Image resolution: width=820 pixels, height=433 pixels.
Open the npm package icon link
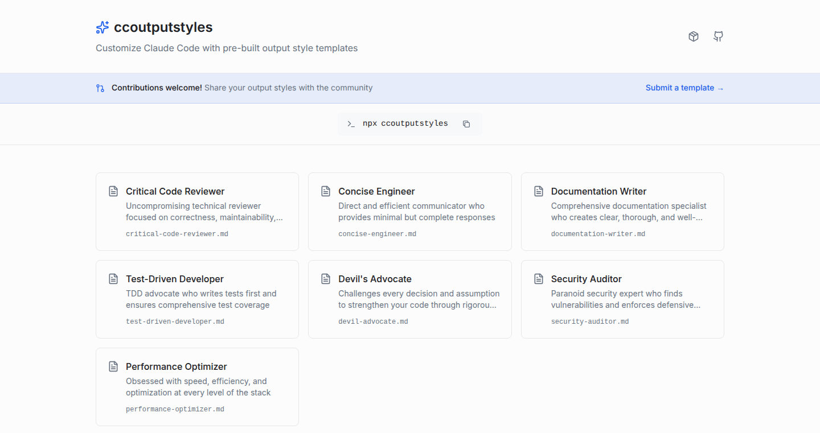[694, 36]
